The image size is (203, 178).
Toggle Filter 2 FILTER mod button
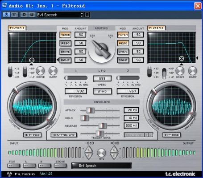[x=123, y=35]
